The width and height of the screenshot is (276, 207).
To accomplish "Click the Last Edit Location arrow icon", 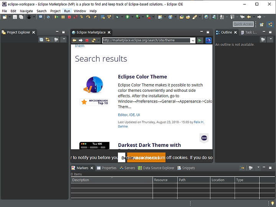I will pyautogui.click(x=242, y=17).
